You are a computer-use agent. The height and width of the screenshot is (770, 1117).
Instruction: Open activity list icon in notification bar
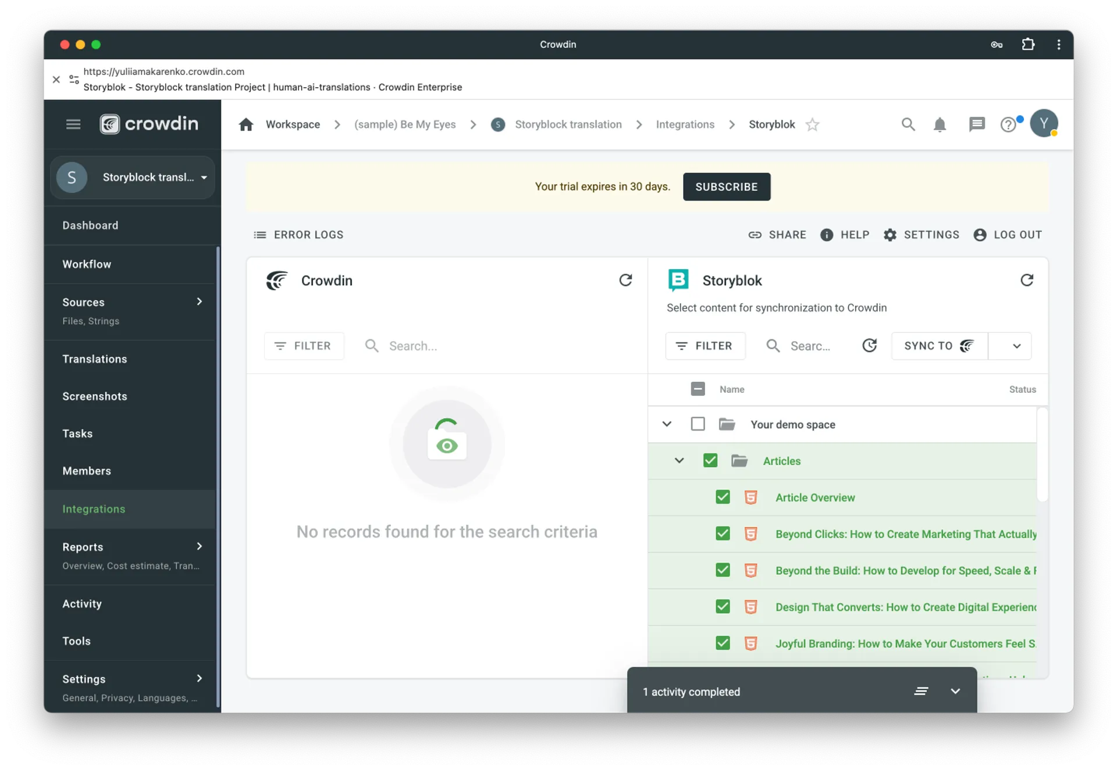921,691
